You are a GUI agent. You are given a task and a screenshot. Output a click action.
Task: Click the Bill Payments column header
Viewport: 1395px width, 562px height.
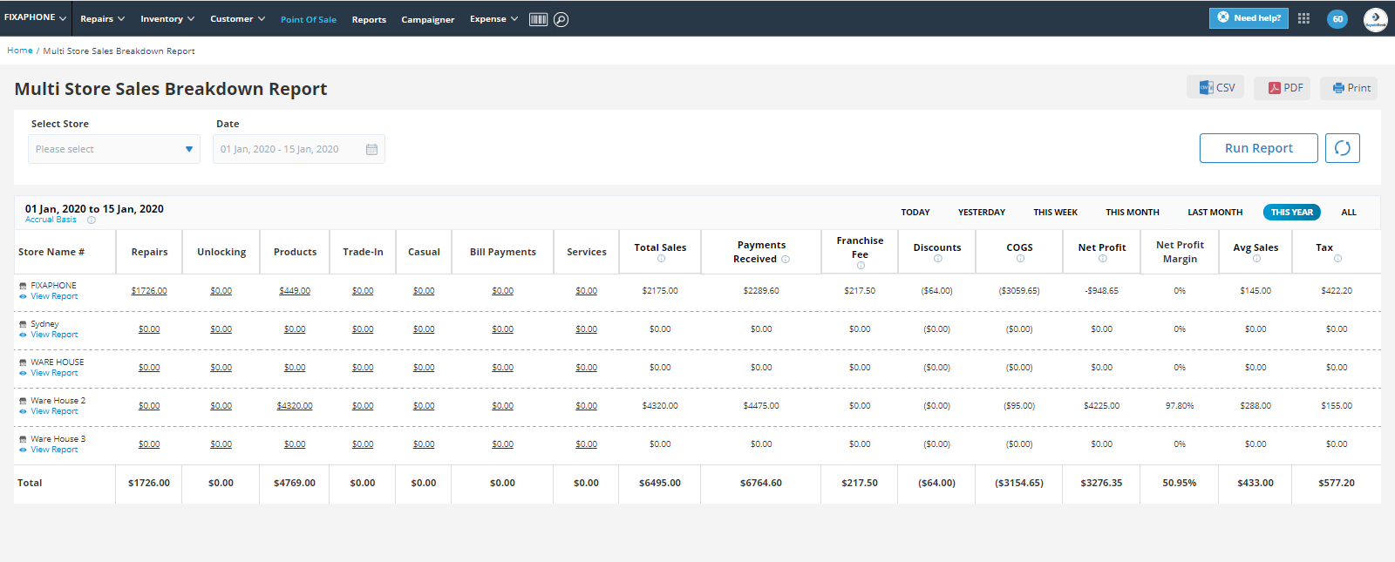point(503,252)
